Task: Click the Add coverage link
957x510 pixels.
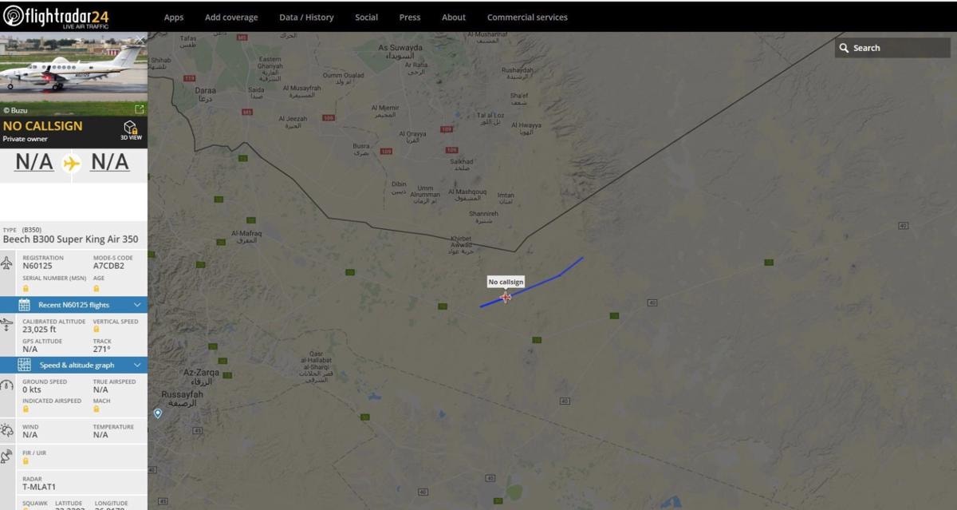Action: point(231,17)
